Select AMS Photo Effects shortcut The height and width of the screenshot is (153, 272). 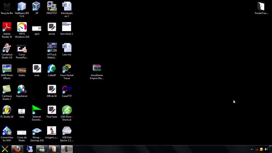(7, 72)
